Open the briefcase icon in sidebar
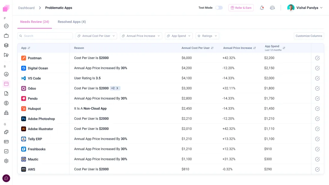 click(x=6, y=36)
